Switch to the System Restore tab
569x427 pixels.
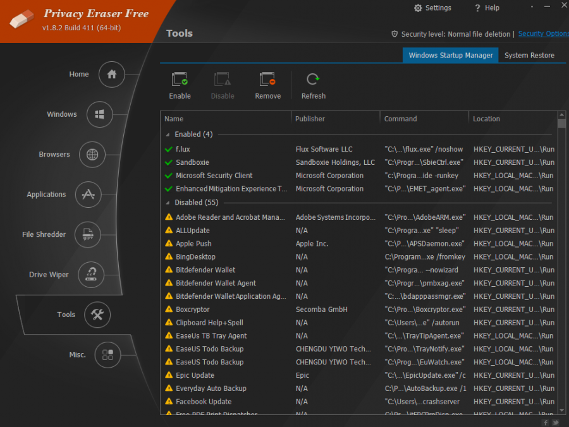click(529, 55)
